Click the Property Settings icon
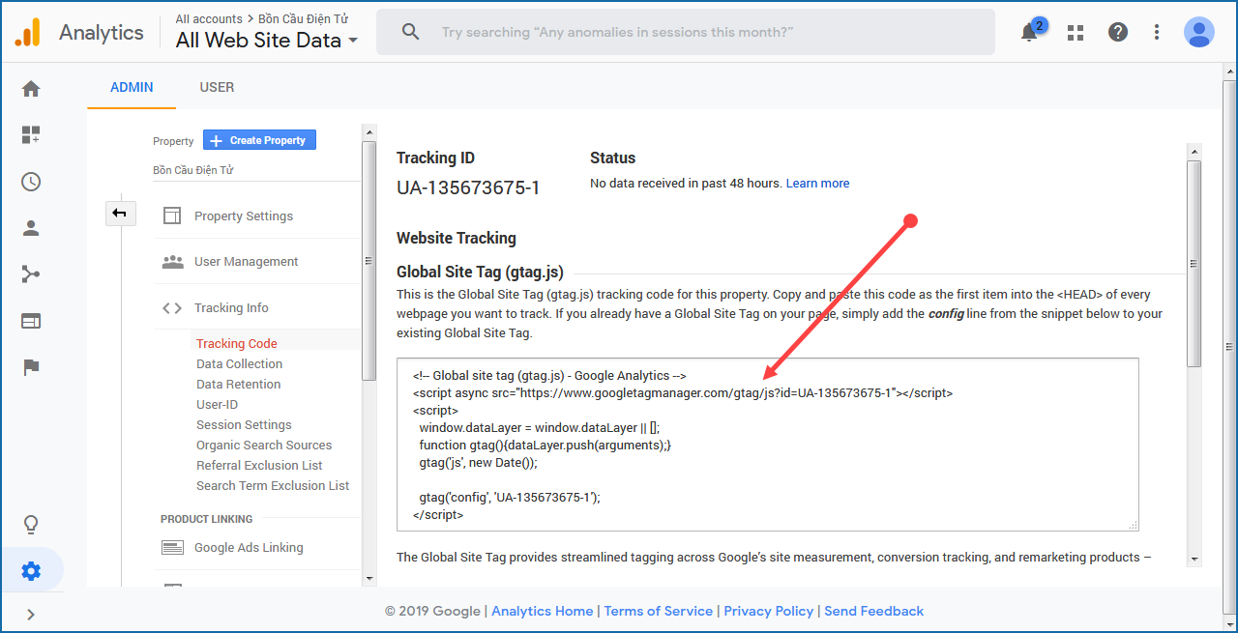The height and width of the screenshot is (633, 1238). 172,216
